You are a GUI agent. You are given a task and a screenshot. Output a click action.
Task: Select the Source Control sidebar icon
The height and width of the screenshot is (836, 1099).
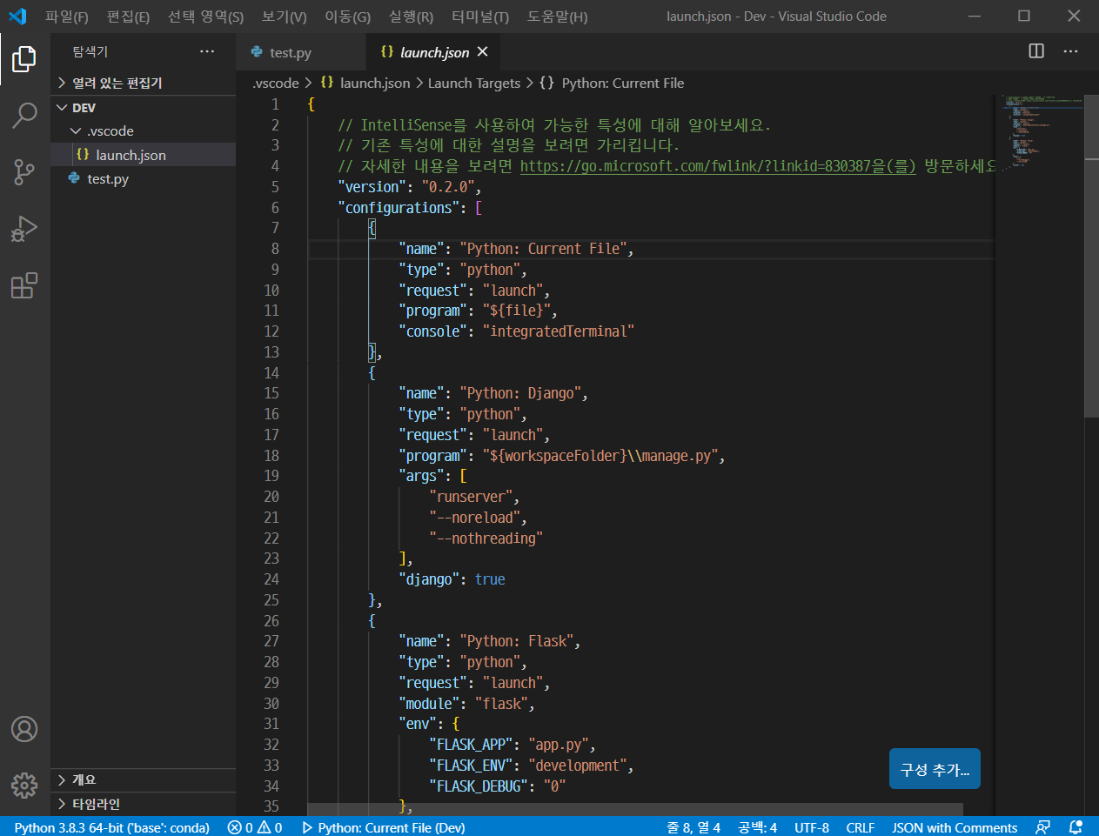(23, 172)
